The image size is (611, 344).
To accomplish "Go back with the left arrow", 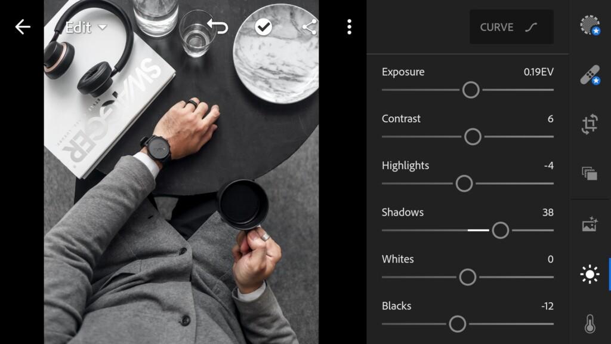I will click(x=23, y=27).
